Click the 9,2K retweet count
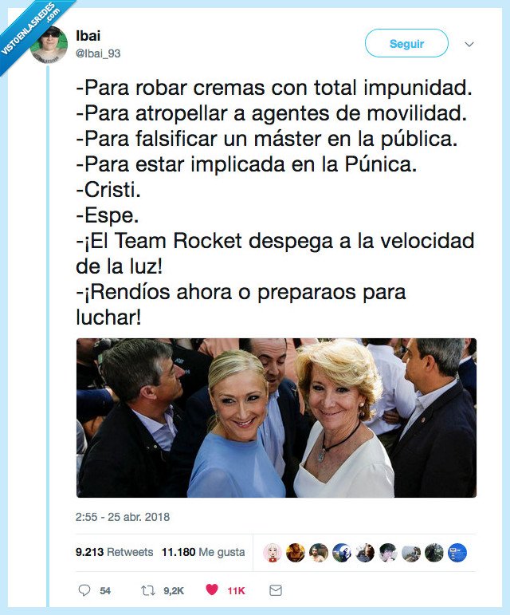The image size is (510, 615). click(174, 590)
